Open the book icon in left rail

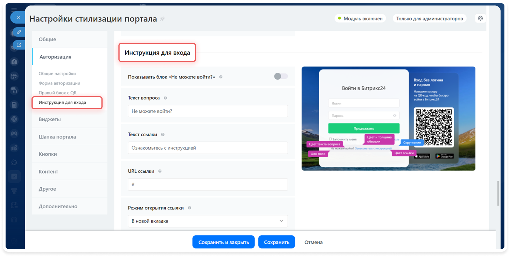(14, 105)
